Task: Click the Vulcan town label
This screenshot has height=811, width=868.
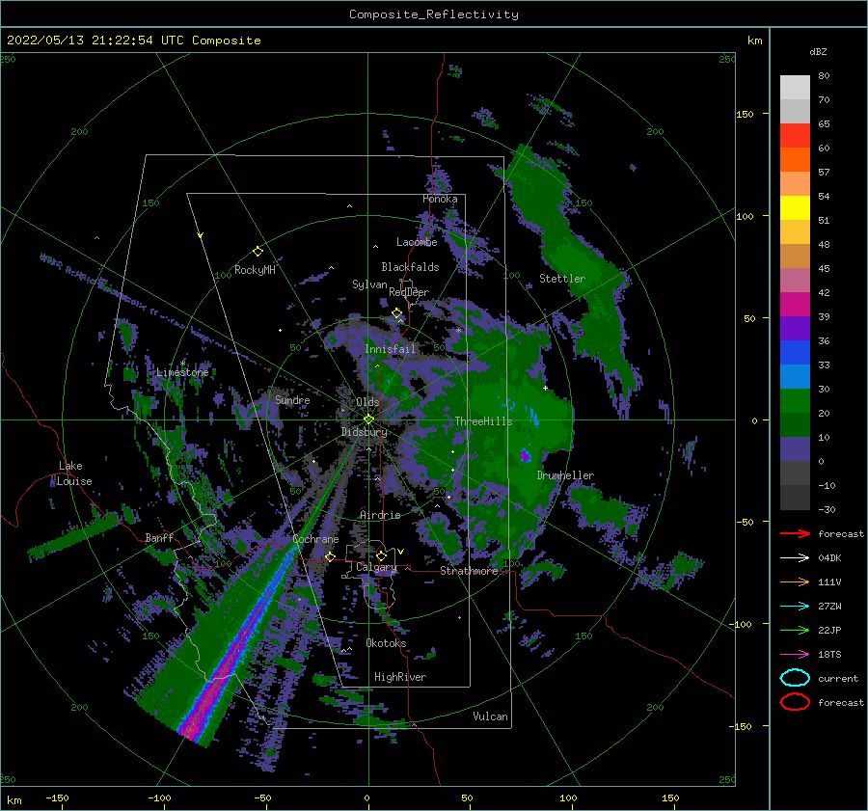Action: coord(491,716)
